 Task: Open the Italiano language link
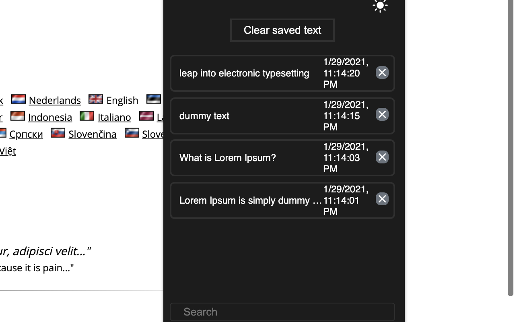coord(114,117)
